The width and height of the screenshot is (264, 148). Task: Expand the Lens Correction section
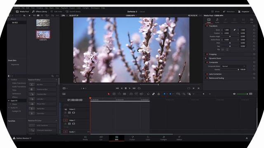pyautogui.click(x=215, y=74)
